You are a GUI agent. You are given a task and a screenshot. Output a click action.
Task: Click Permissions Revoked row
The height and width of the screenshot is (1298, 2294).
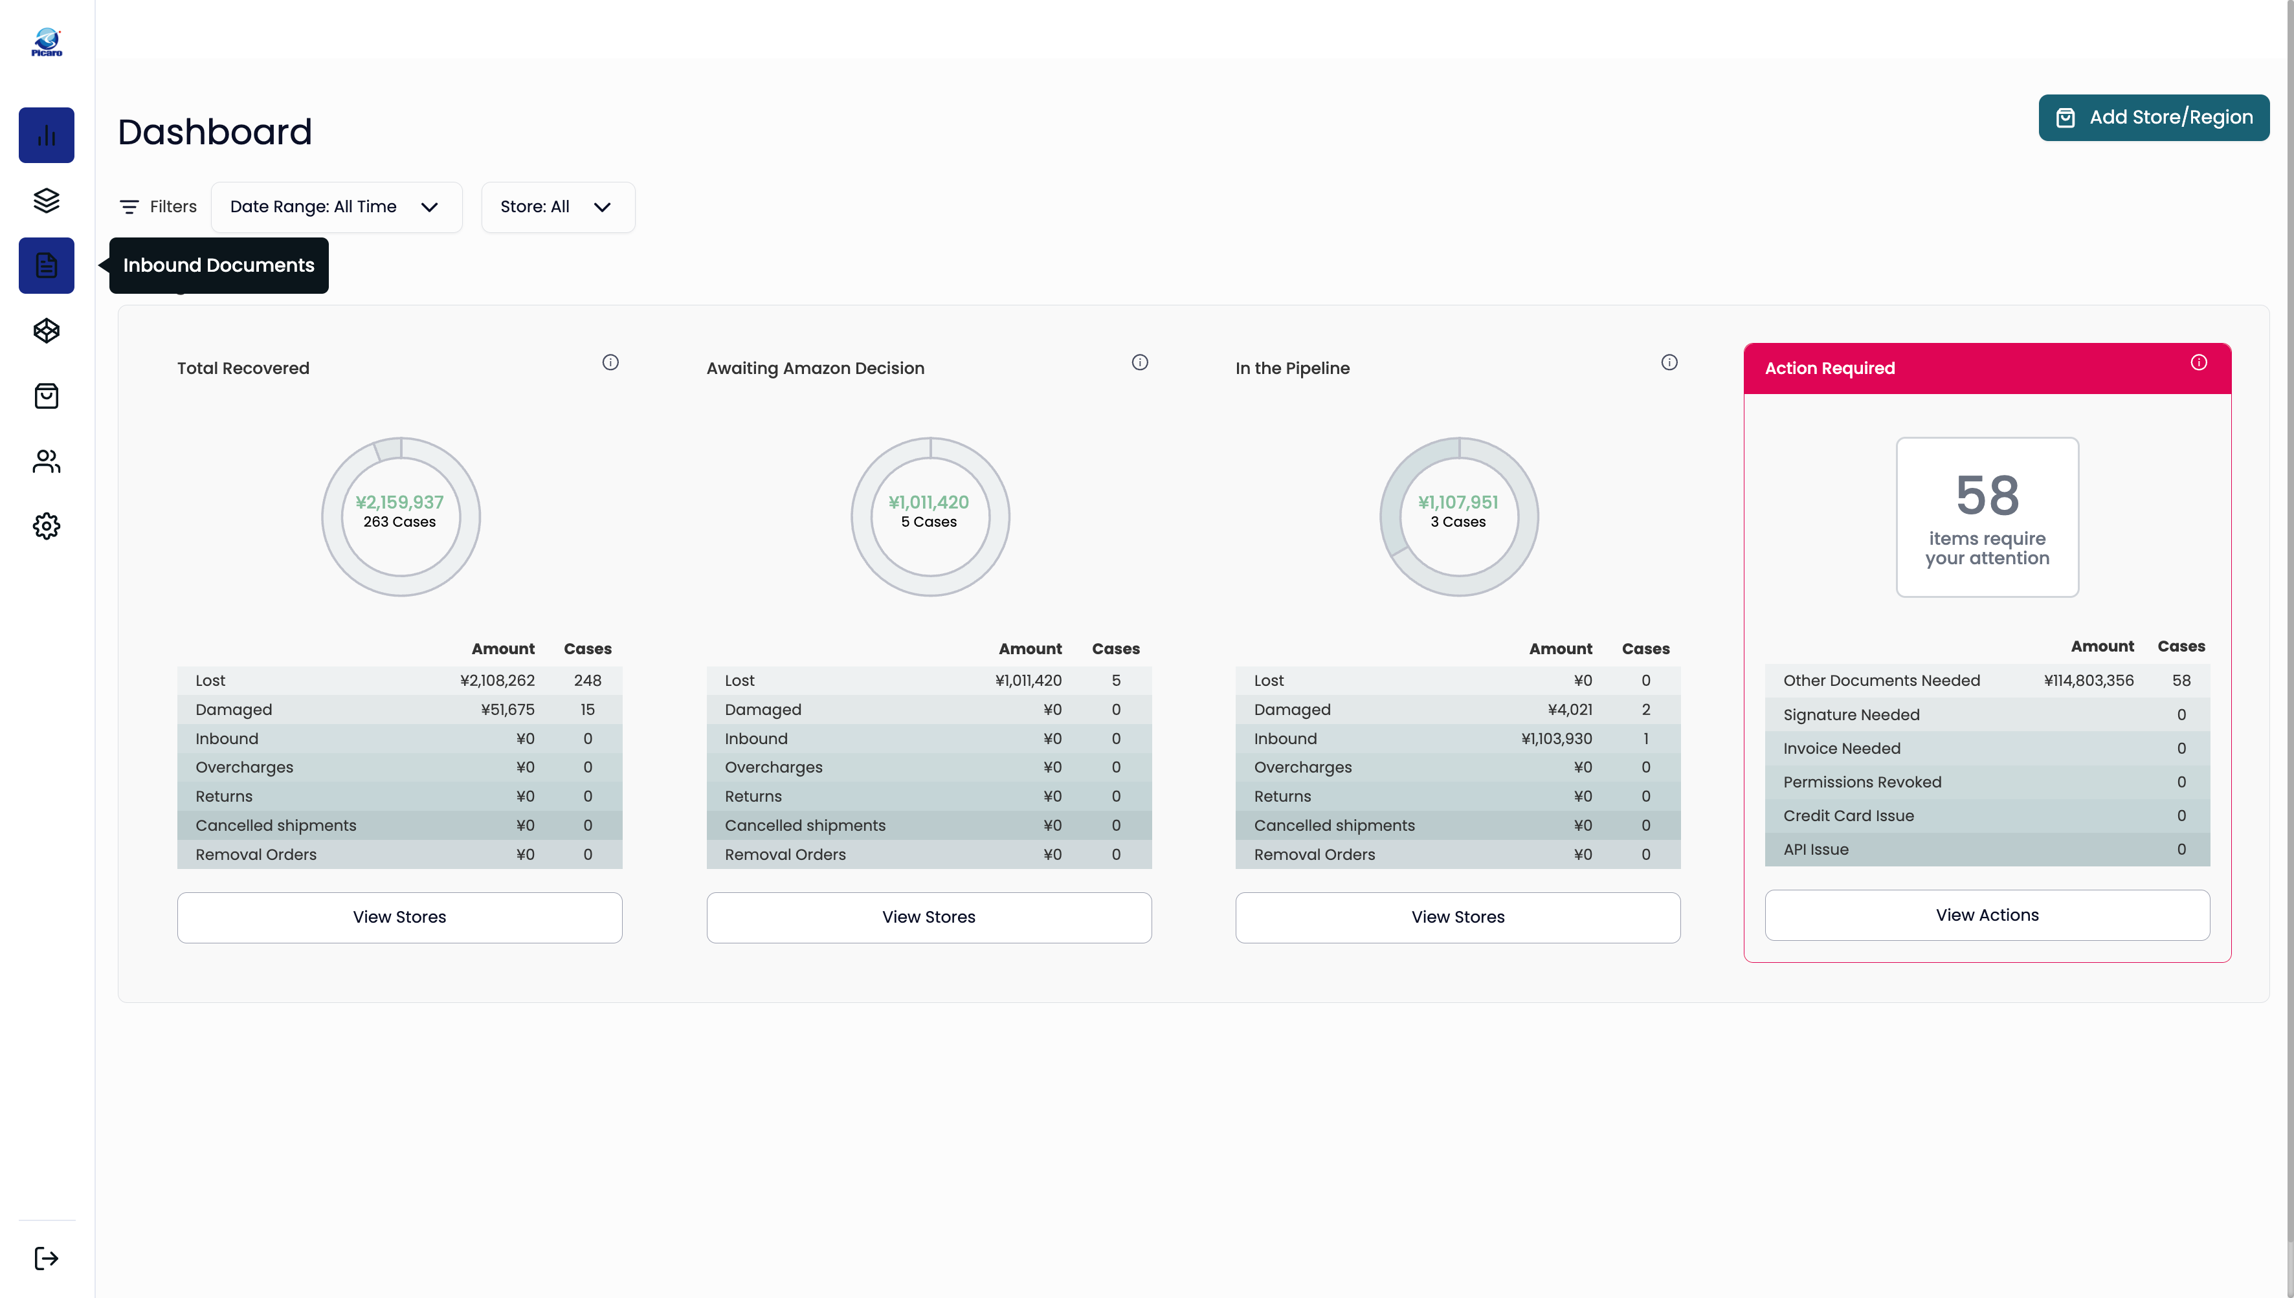(1987, 782)
